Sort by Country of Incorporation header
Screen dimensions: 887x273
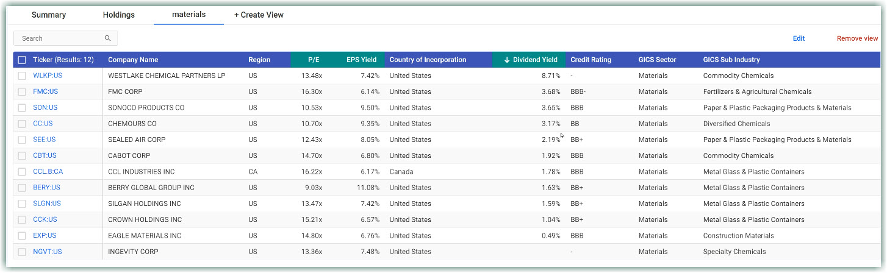coord(428,60)
